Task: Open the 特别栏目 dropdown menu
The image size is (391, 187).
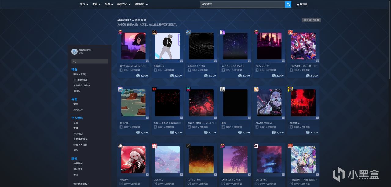Action: [141, 4]
